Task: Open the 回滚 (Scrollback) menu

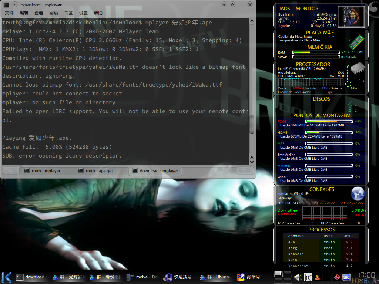Action: [54, 13]
